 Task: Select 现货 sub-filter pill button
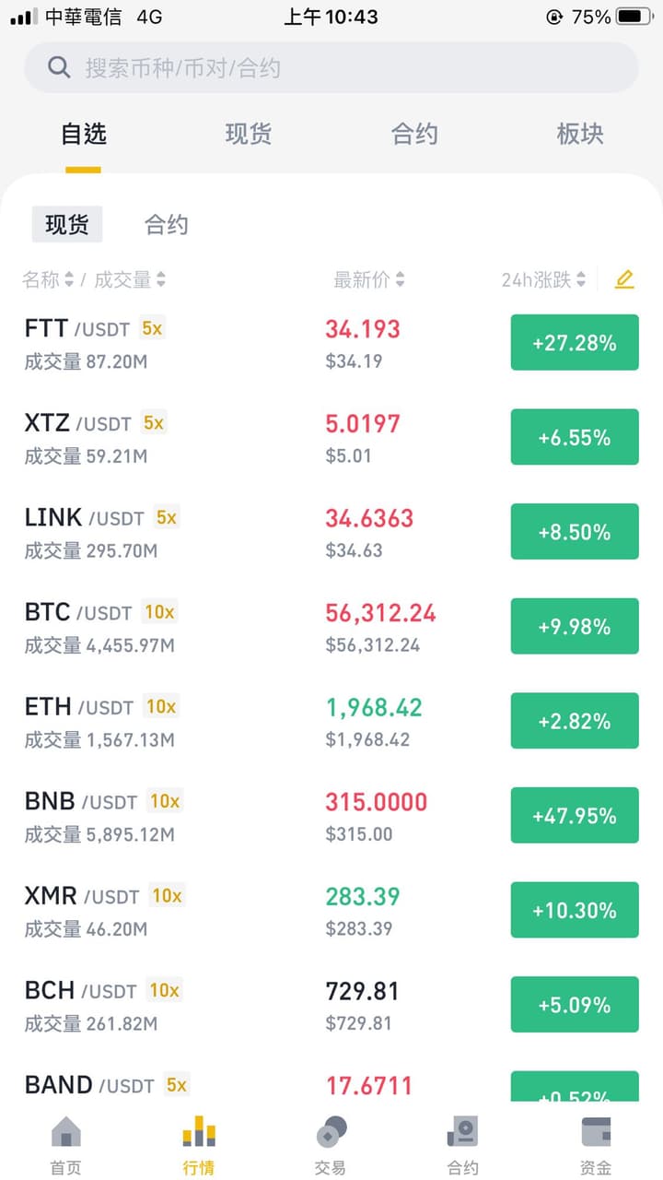pos(67,225)
